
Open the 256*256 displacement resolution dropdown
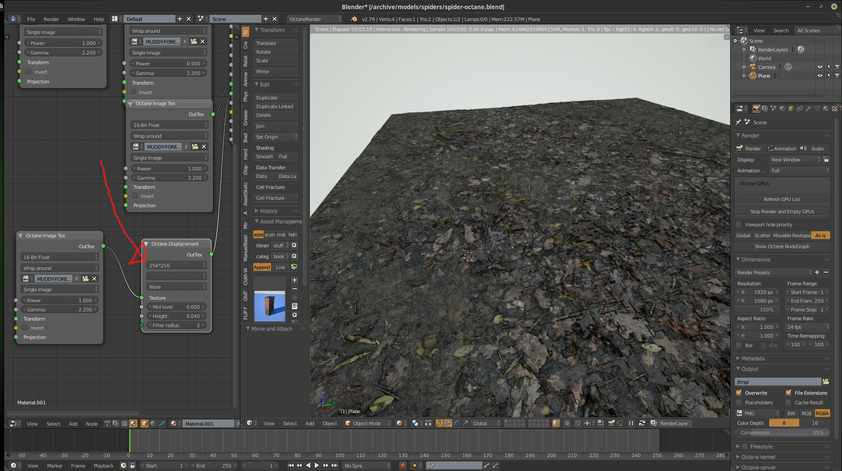pyautogui.click(x=176, y=265)
